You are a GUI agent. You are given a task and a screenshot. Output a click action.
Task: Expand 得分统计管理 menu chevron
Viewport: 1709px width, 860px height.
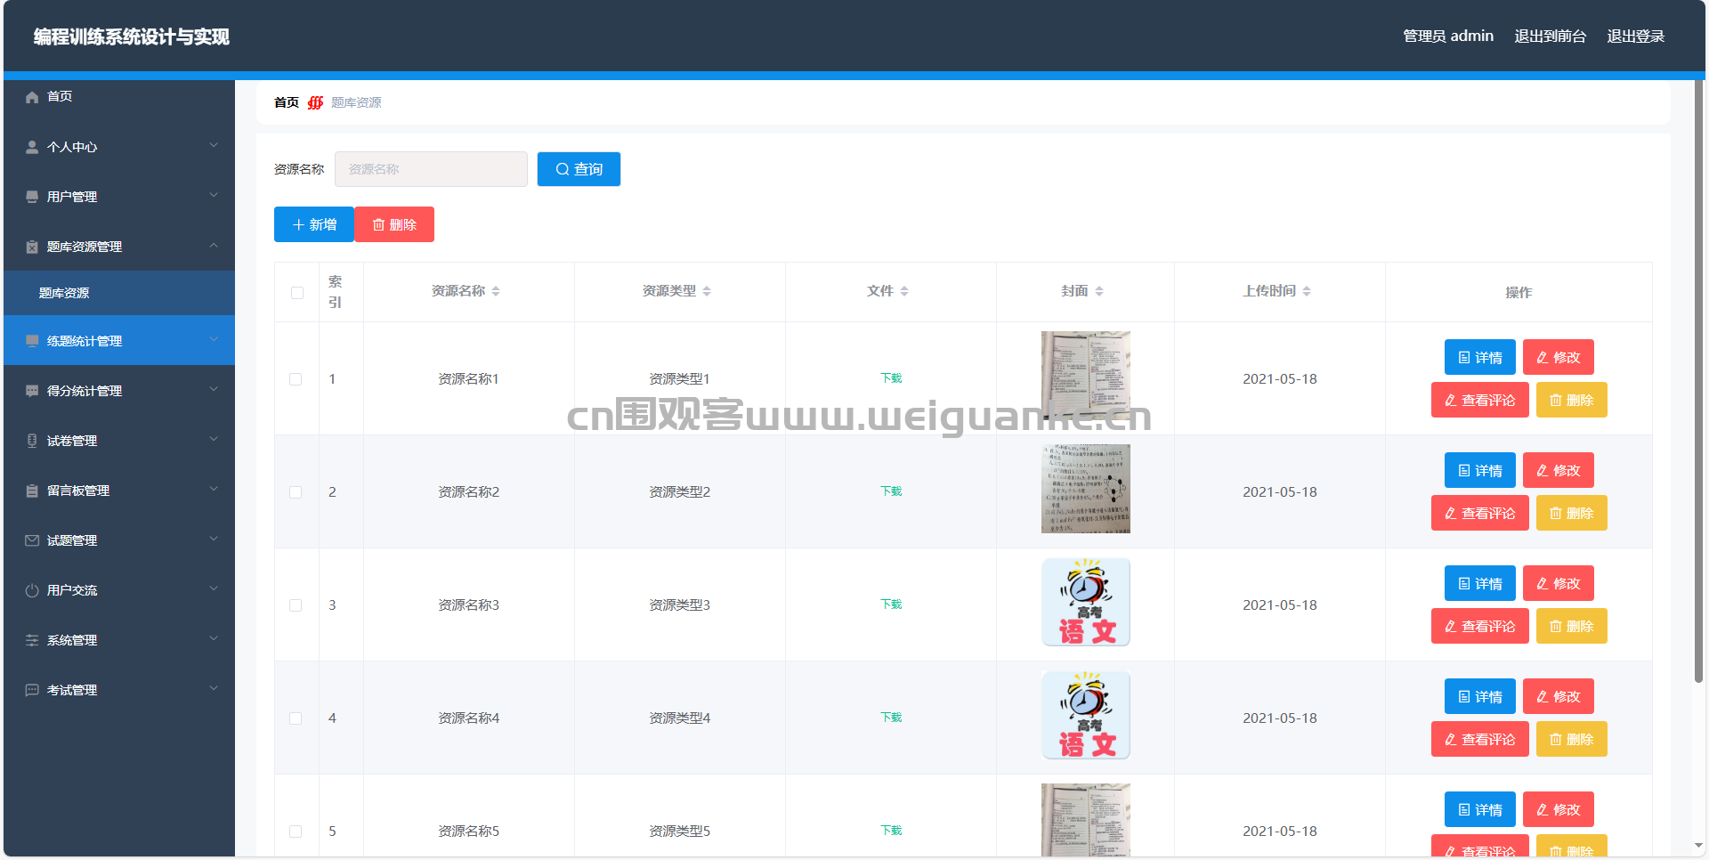coord(214,389)
